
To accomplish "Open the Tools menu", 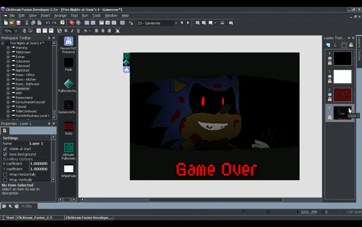I will pos(97,15).
